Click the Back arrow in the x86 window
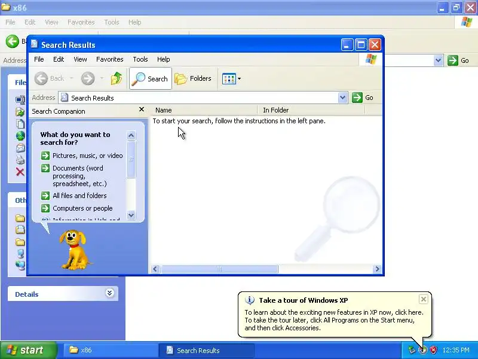 (x=13, y=41)
